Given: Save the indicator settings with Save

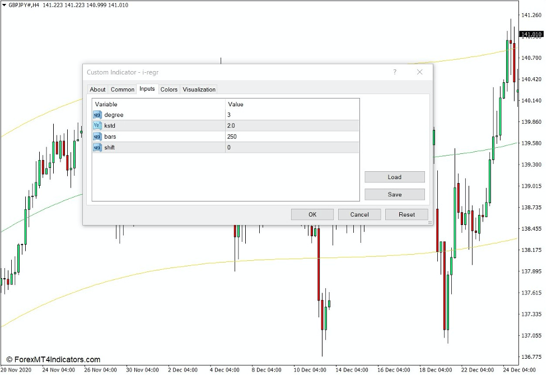Looking at the screenshot, I should pos(394,194).
